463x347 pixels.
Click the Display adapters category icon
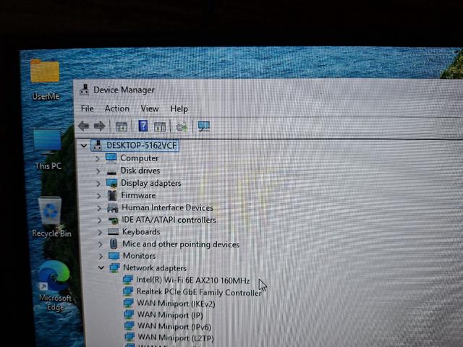[x=112, y=183]
